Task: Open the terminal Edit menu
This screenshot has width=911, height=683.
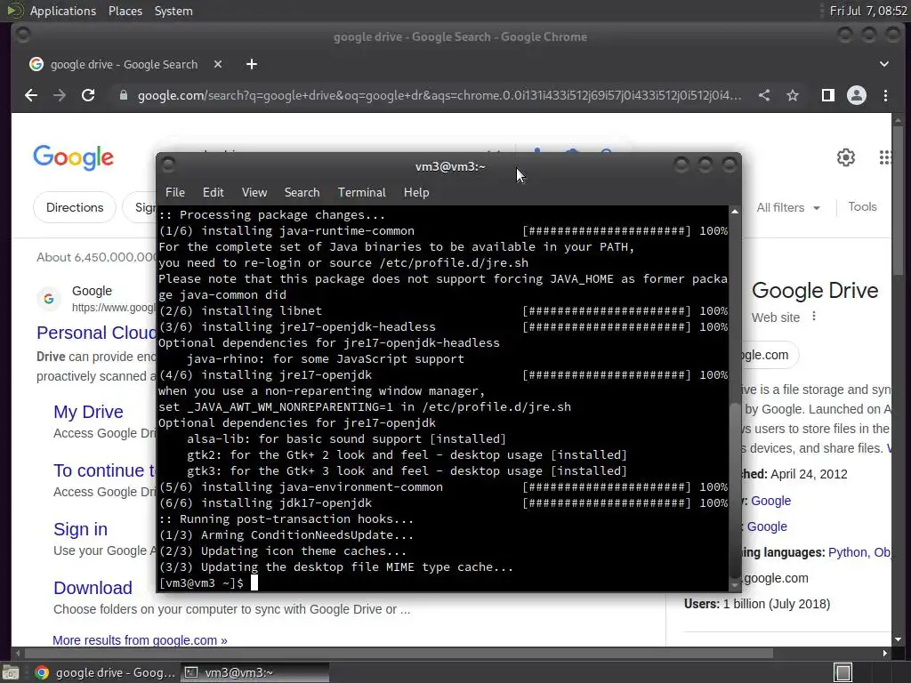Action: (x=213, y=192)
